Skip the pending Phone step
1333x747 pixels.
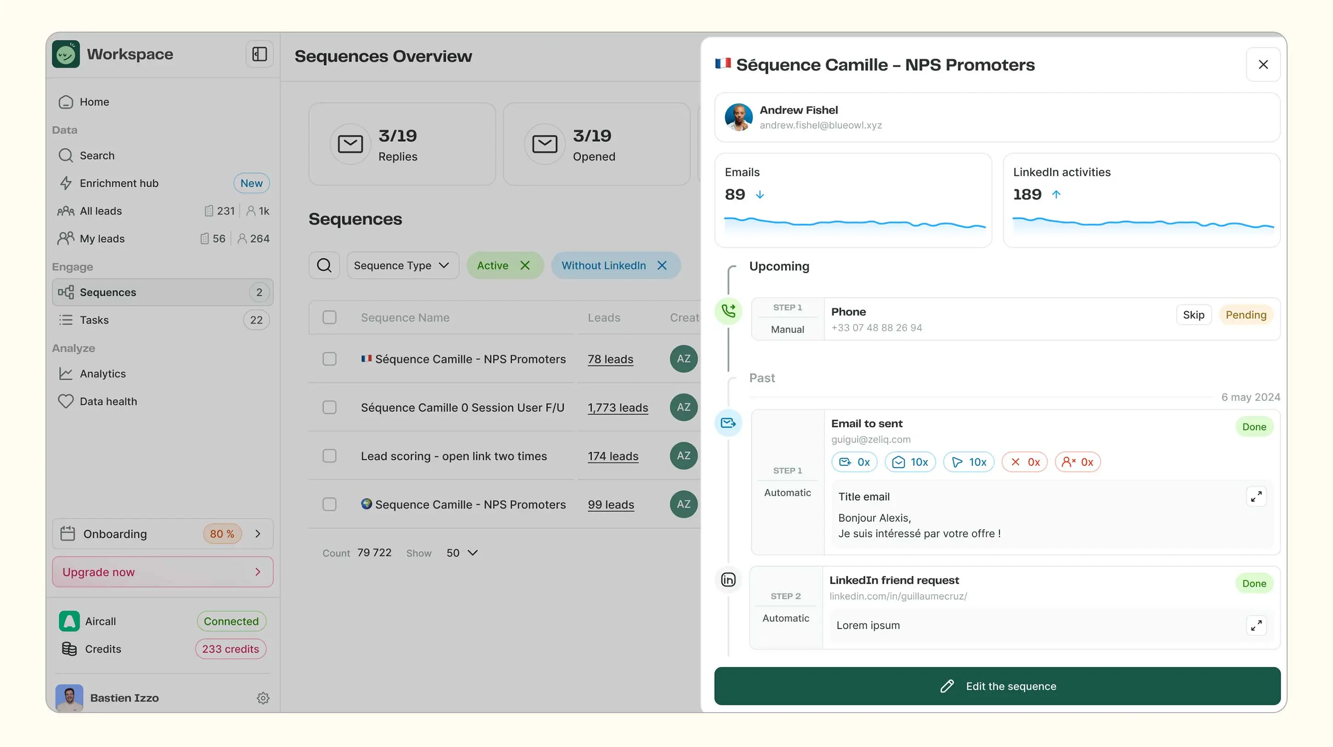(1193, 315)
